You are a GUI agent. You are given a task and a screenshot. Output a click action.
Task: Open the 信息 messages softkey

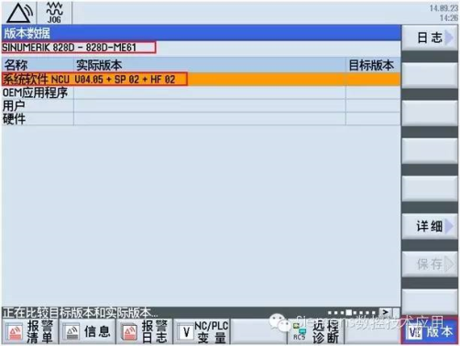pos(87,332)
